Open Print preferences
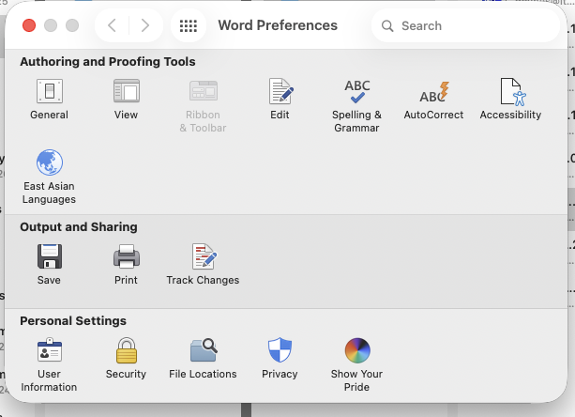 point(126,256)
